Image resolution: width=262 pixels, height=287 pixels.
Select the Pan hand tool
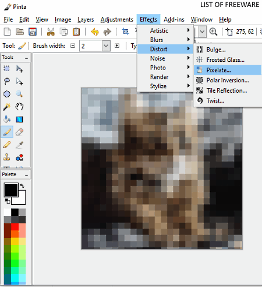pyautogui.click(x=19, y=107)
